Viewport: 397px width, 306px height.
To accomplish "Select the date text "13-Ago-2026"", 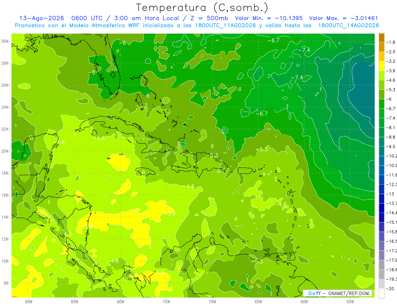I will point(41,18).
